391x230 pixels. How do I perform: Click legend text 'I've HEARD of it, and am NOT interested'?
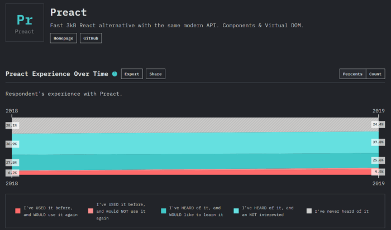[268, 211]
